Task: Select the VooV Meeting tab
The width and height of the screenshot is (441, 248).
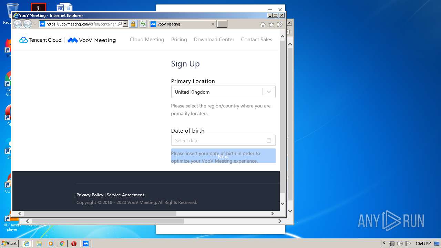Action: coord(183,24)
